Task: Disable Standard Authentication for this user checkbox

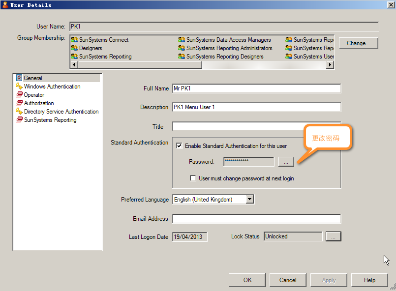Action: point(179,146)
